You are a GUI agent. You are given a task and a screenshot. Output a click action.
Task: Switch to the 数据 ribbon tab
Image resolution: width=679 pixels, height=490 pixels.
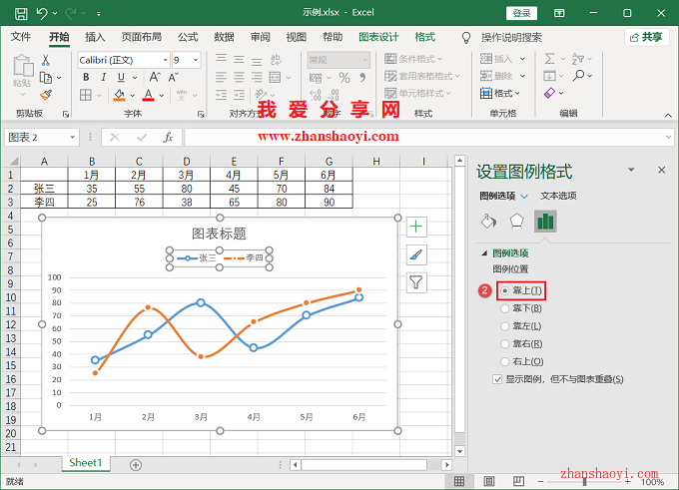(224, 37)
